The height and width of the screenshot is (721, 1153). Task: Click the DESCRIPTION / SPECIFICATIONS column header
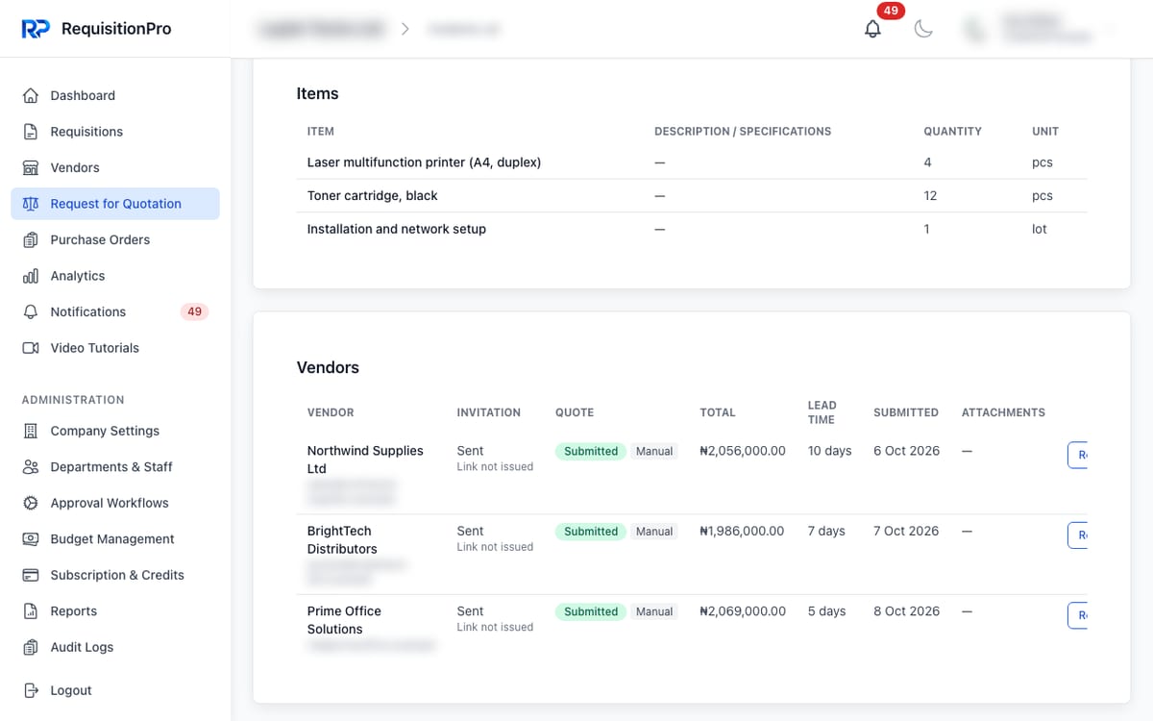743,132
